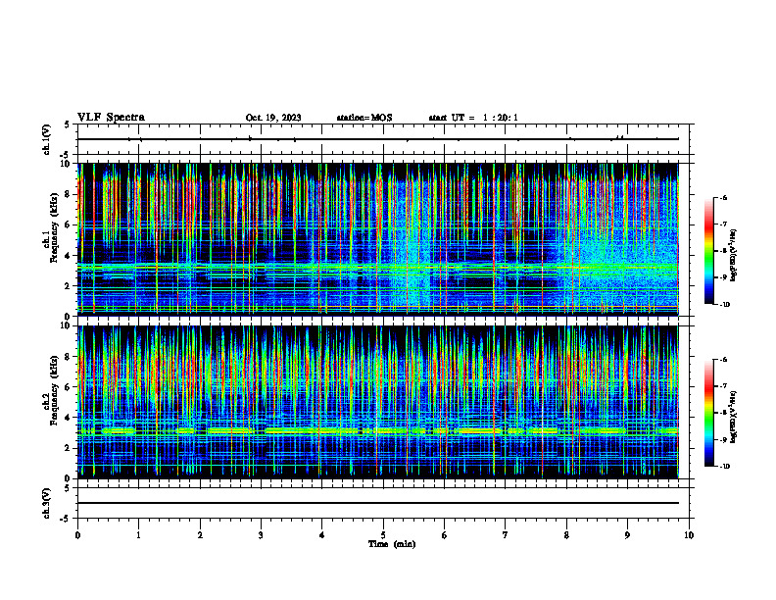Click inside the ch.1 spectrogram panel
Screen dimensions: 776x600
click(378, 239)
